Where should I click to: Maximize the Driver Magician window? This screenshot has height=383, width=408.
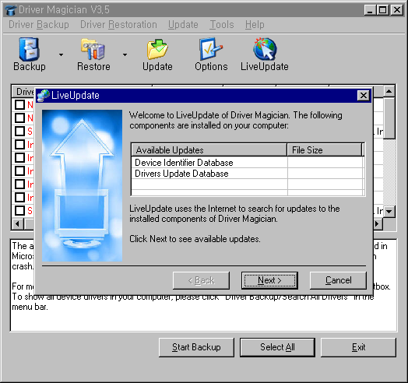coord(383,10)
